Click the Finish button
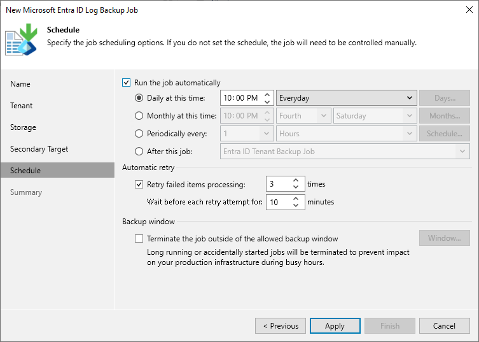Screen dimensions: 479x342 click(x=390, y=326)
